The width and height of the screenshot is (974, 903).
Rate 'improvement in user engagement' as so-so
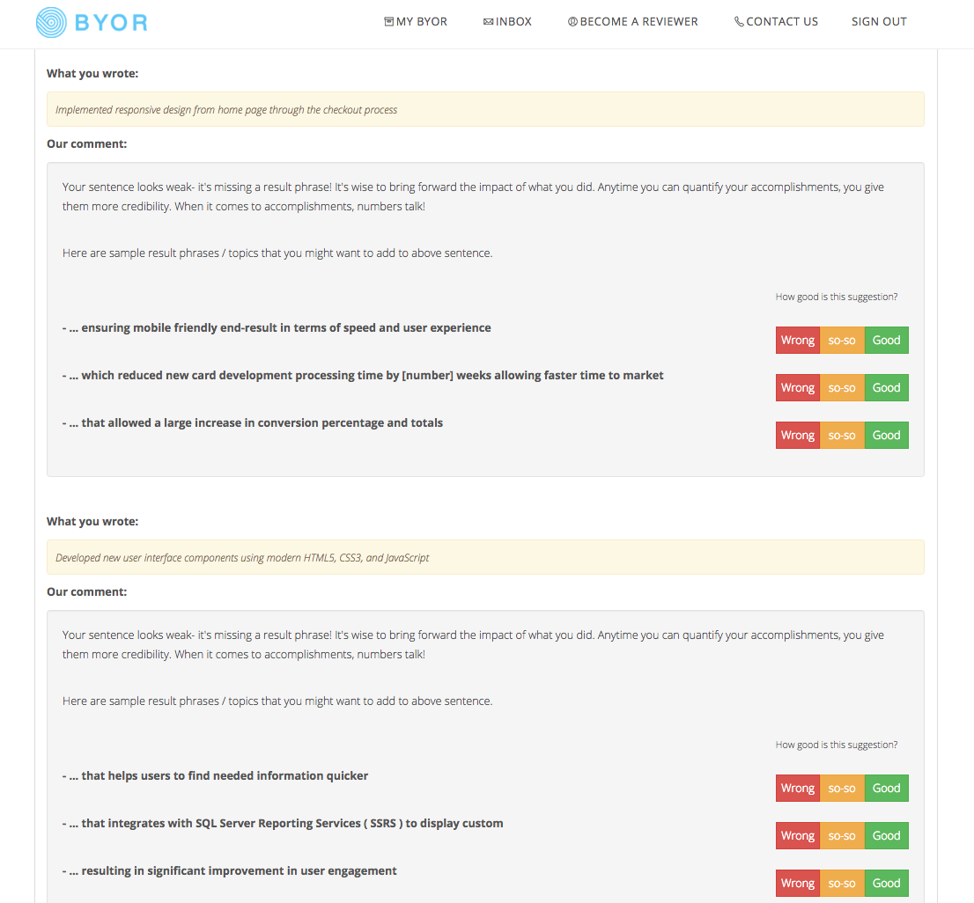click(842, 883)
